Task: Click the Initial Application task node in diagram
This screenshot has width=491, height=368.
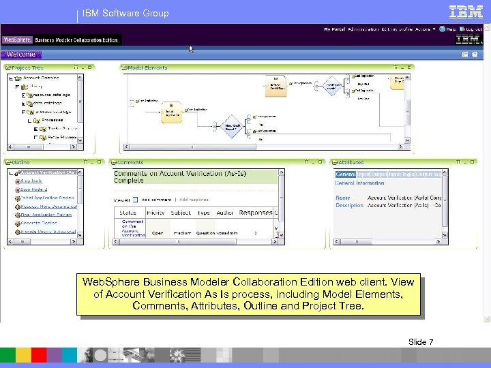Action: click(x=171, y=112)
